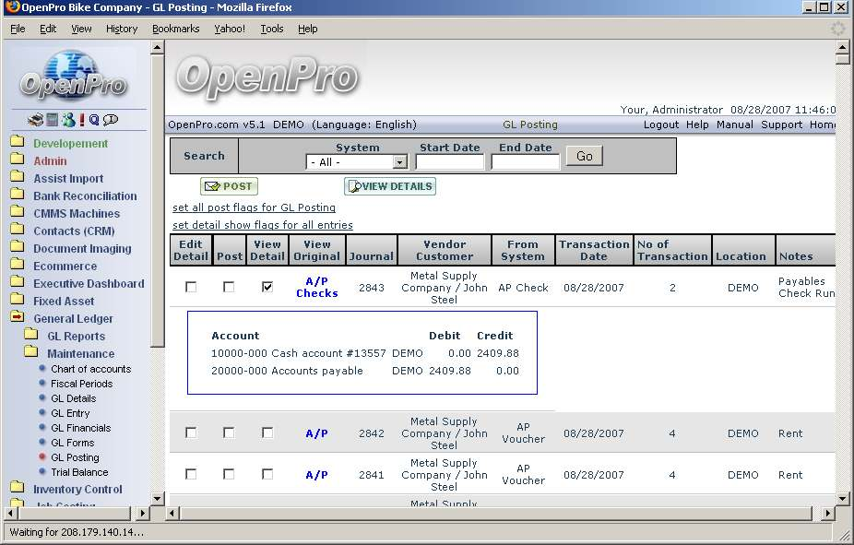The image size is (854, 545).
Task: Click the speech bubble info icon
Action: pyautogui.click(x=111, y=120)
